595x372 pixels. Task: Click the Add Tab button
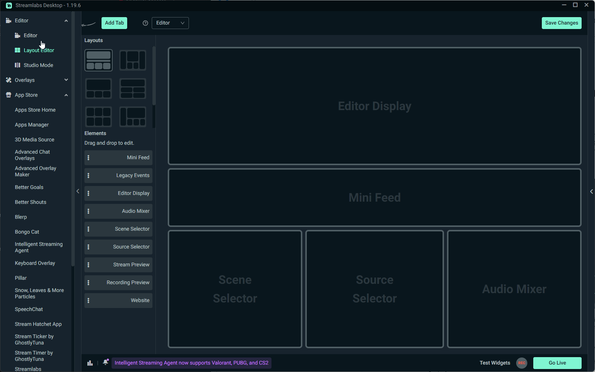coord(114,23)
